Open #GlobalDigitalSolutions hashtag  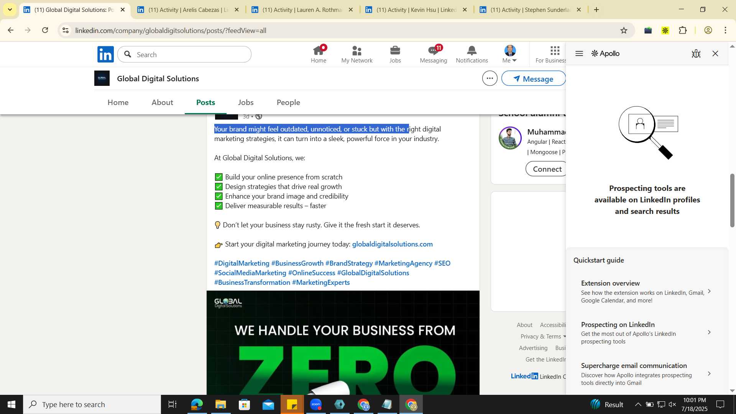pyautogui.click(x=373, y=273)
